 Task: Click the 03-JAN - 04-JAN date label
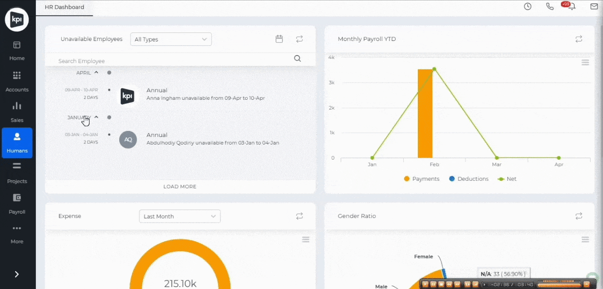81,135
